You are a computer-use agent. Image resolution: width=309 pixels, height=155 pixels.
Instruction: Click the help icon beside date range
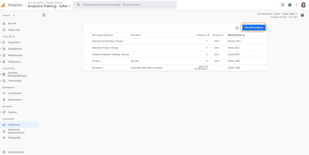coord(302,15)
